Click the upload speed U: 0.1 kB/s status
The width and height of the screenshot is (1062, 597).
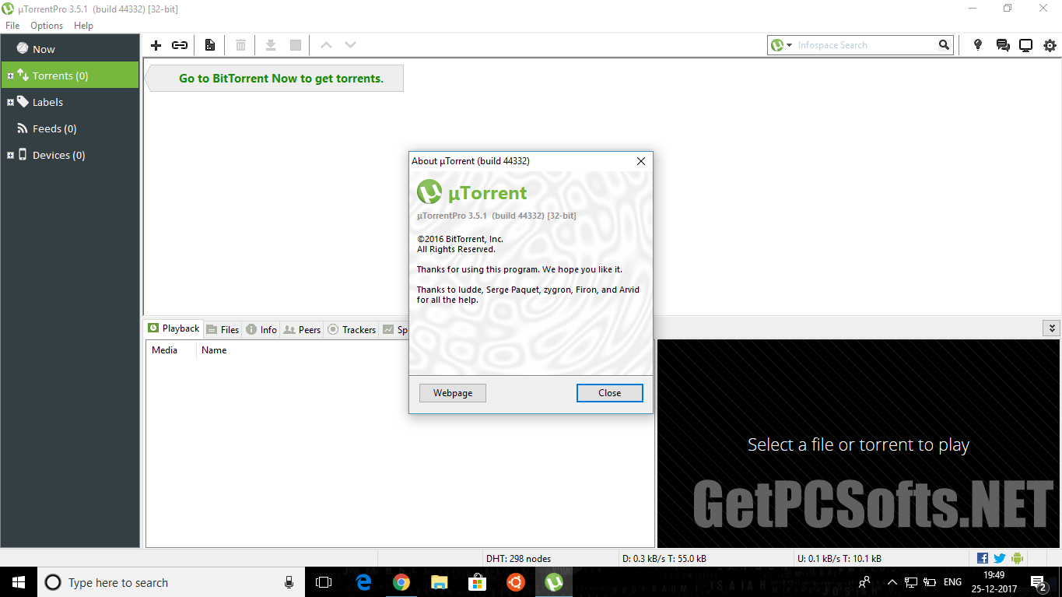coord(839,558)
